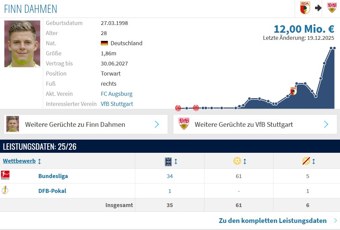Click the Insgesamt clean sheets total 6
This screenshot has height=230, width=340.
(308, 205)
